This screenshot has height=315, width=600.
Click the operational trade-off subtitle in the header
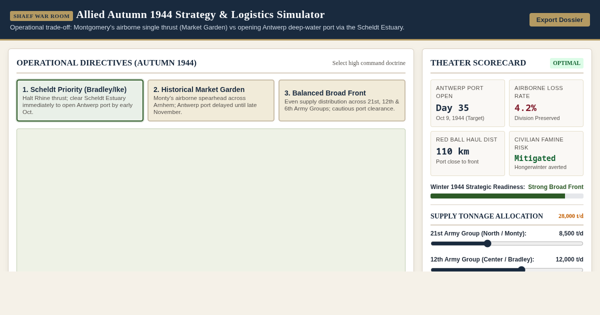[x=207, y=27]
